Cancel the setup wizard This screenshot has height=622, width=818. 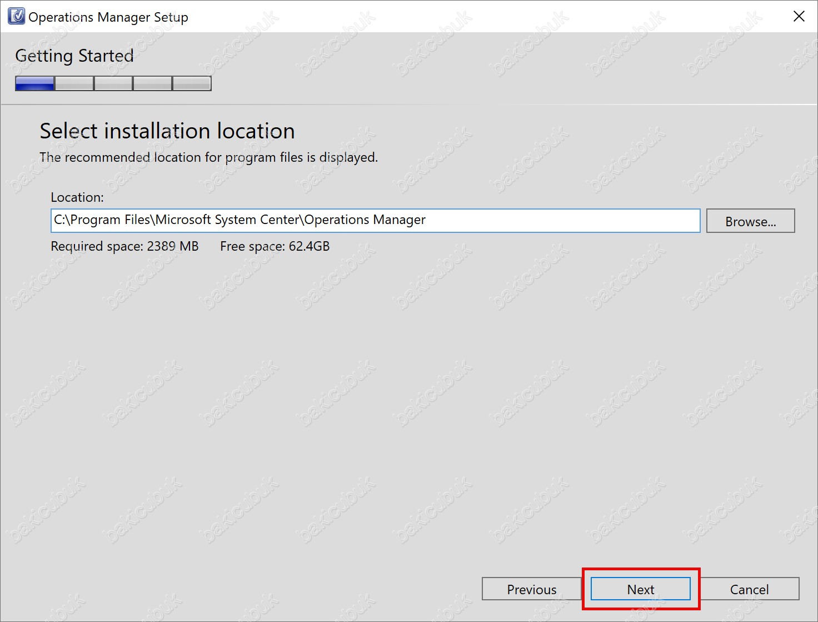[x=749, y=589]
